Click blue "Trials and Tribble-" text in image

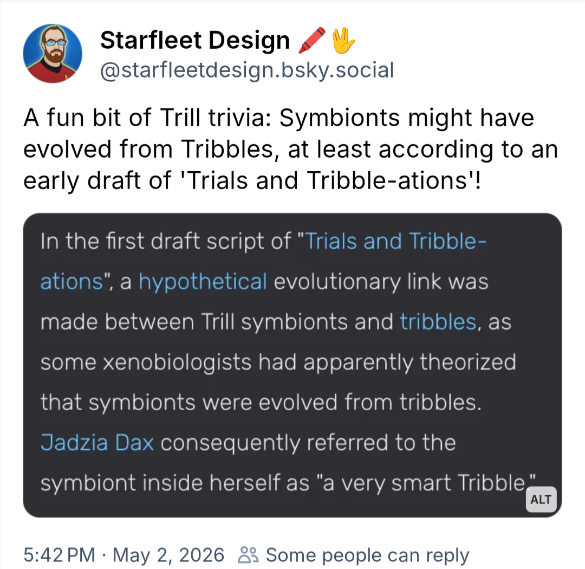coord(396,241)
